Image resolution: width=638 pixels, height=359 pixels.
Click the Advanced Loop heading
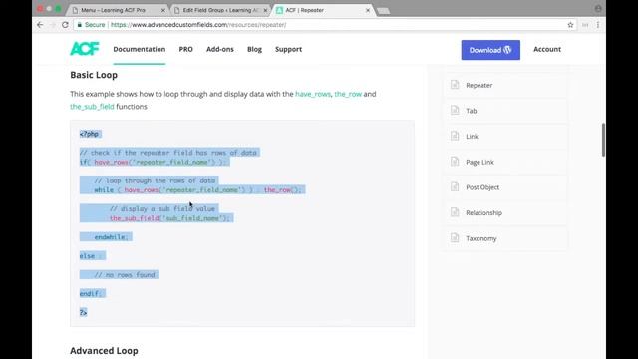point(104,350)
